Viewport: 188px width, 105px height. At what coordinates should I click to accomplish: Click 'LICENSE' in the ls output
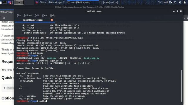(x=63, y=58)
